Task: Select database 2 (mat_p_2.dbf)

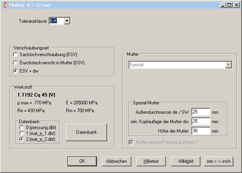Action: [22, 139]
